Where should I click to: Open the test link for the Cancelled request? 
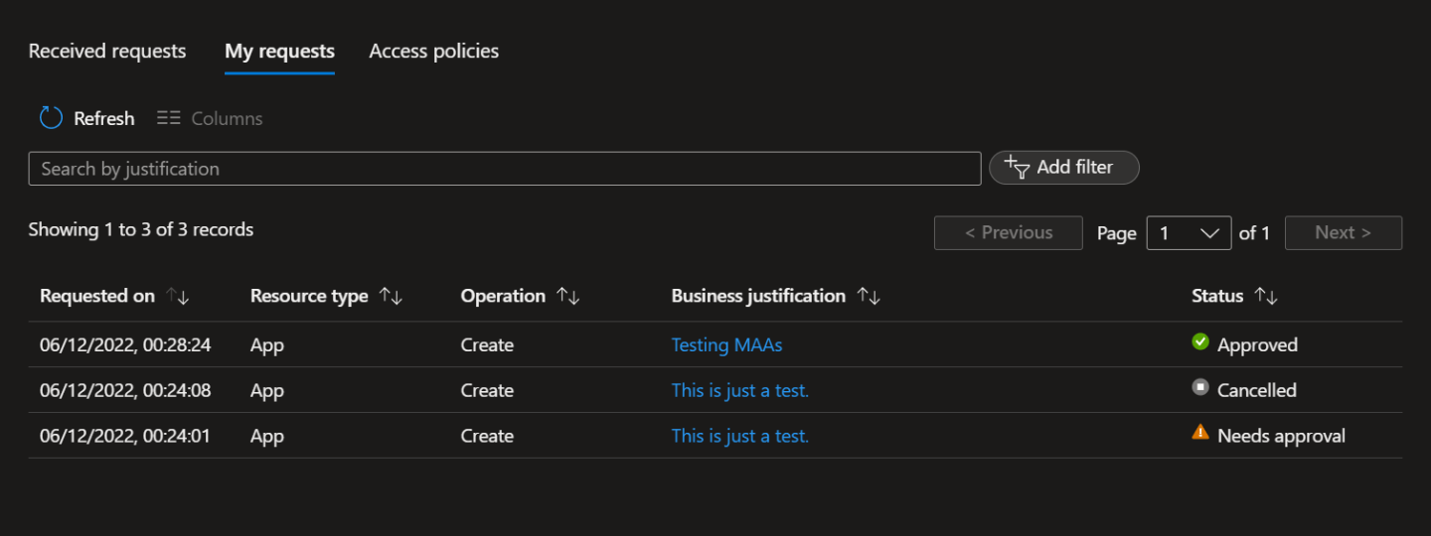(740, 390)
